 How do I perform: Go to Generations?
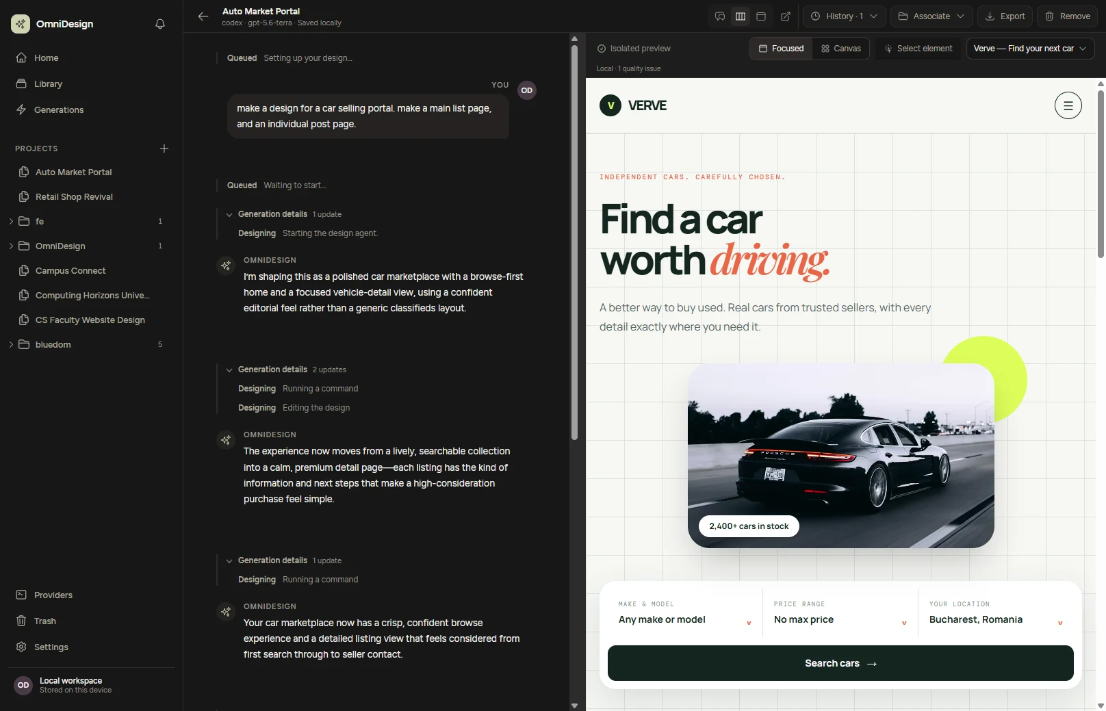(x=92, y=110)
